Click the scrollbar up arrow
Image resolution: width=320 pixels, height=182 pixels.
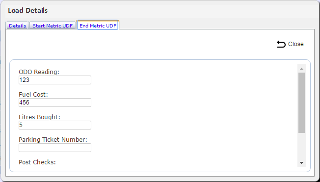[301, 69]
